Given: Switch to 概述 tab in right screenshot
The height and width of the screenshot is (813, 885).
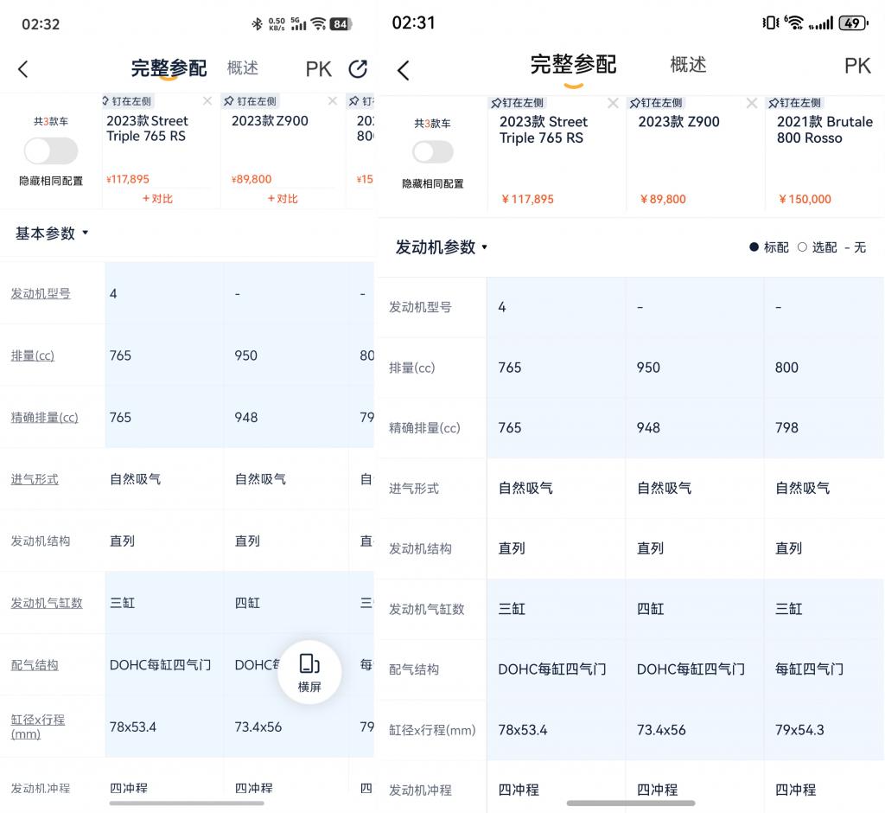Looking at the screenshot, I should [x=688, y=64].
